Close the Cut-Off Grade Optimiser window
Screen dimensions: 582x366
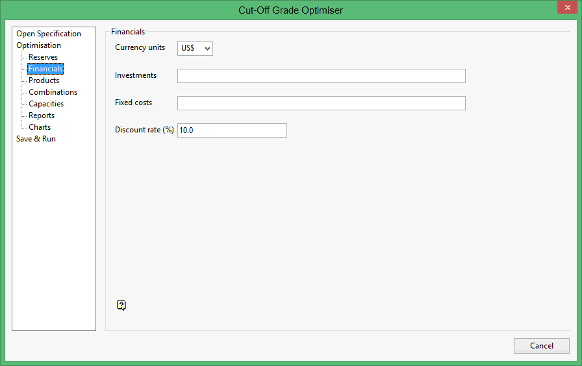(x=567, y=7)
